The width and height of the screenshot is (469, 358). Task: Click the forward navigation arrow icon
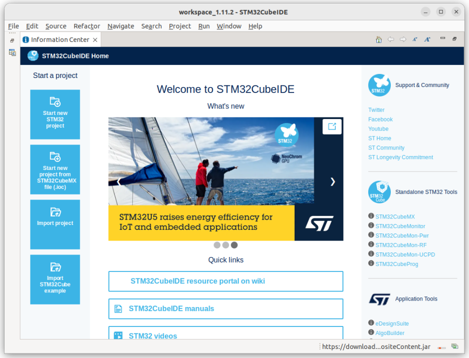pos(403,39)
